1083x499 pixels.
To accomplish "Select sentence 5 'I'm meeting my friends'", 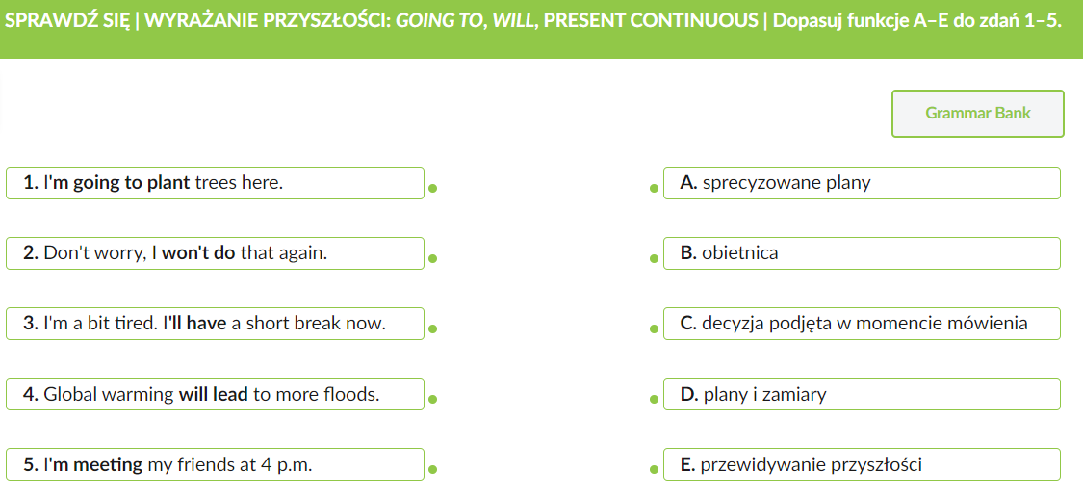I will [x=215, y=464].
